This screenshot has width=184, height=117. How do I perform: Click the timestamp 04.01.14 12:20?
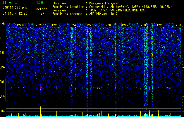click(x=15, y=13)
